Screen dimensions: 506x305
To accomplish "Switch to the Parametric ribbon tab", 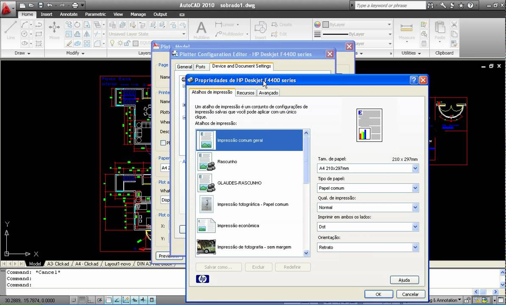I will coord(95,14).
